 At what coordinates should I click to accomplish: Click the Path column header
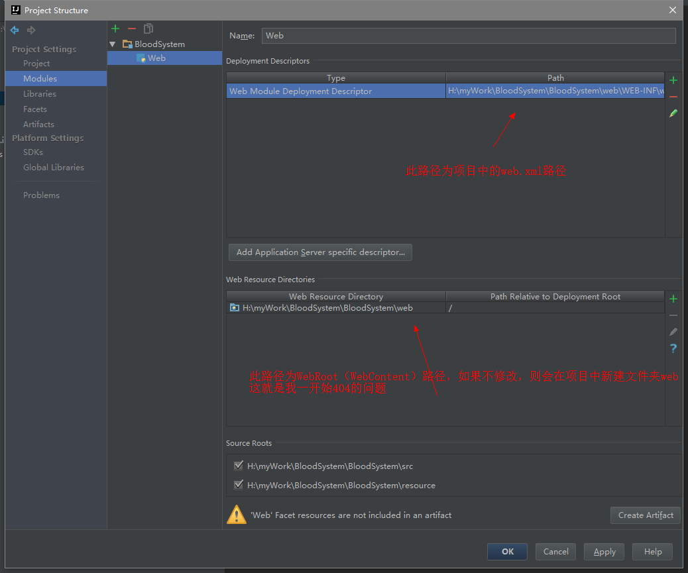coord(555,78)
